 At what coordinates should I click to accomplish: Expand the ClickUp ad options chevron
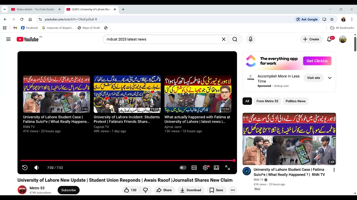click(330, 78)
